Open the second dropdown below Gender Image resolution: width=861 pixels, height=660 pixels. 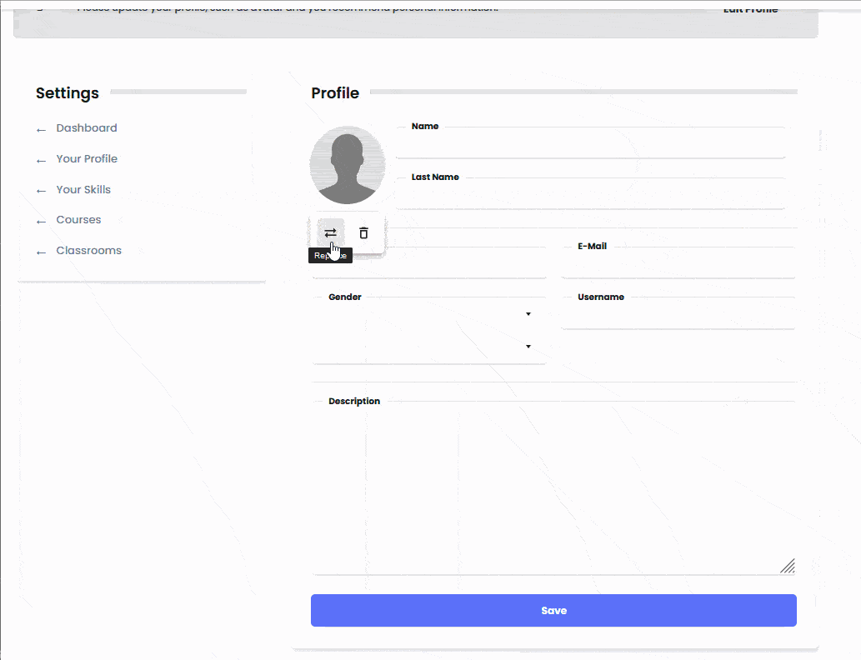click(x=528, y=346)
